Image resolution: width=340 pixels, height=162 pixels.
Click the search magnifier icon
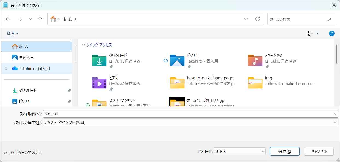point(329,19)
